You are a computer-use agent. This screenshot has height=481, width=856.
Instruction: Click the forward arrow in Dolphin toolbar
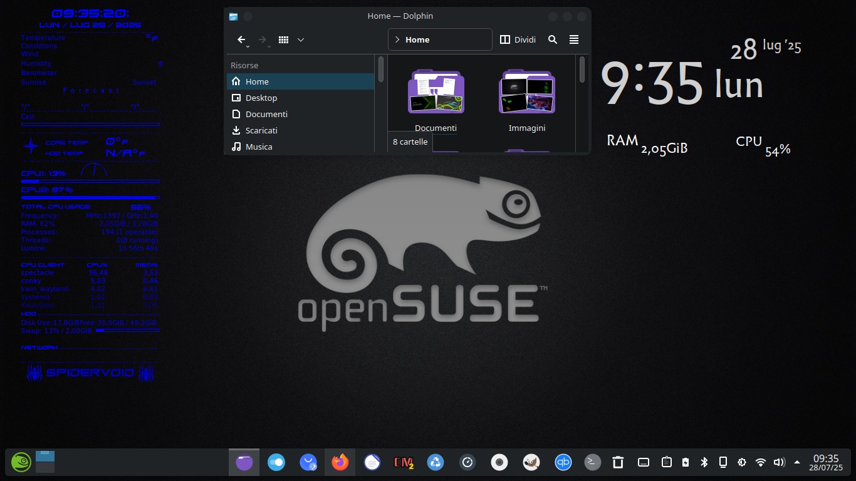pos(263,39)
